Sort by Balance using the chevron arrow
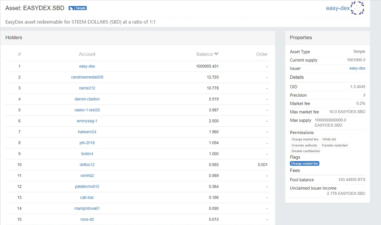The height and width of the screenshot is (225, 381). (216, 54)
